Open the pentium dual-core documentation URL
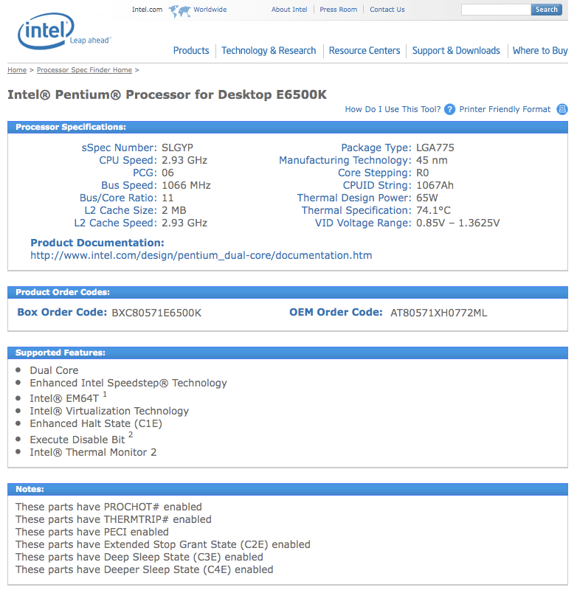Viewport: 577px width, 593px height. [x=201, y=256]
